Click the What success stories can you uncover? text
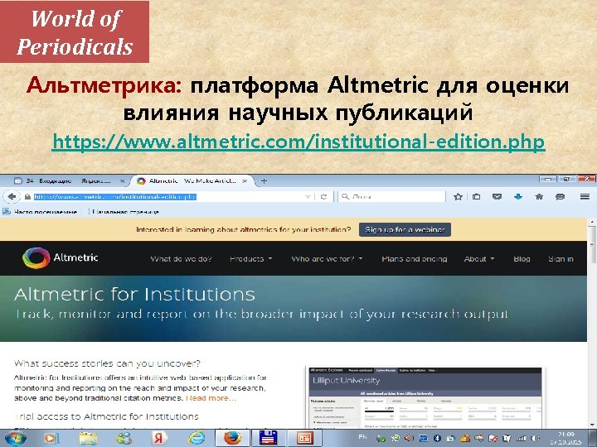The height and width of the screenshot is (447, 597). point(107,363)
